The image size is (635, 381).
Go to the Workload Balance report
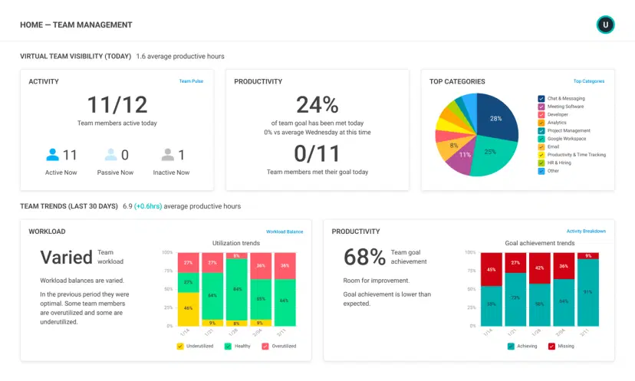pos(284,232)
